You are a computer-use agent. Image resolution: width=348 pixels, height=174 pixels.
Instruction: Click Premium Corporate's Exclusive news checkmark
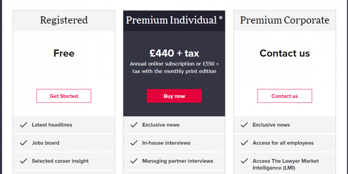(x=244, y=125)
